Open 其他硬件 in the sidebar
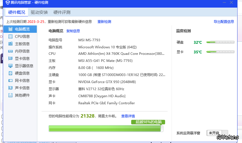This screenshot has height=143, width=242. pos(22,95)
